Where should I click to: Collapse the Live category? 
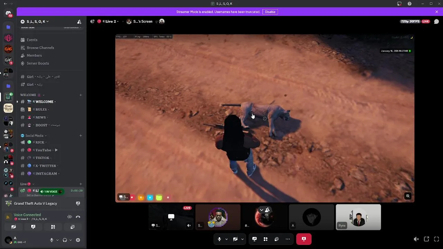[x=27, y=184]
